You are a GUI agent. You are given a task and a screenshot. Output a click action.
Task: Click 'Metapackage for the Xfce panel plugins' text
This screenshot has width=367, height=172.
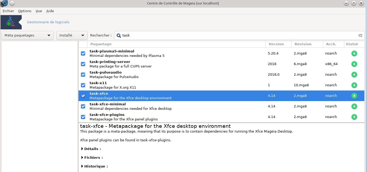[x=124, y=119]
